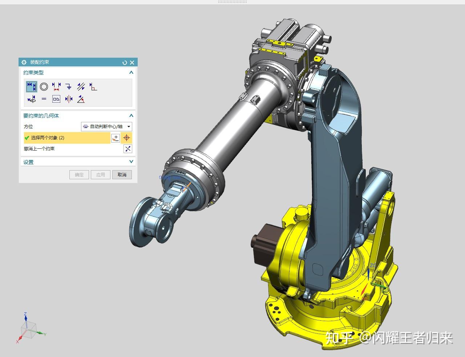
Task: Close the 装配约束 dialog
Action: click(132, 62)
